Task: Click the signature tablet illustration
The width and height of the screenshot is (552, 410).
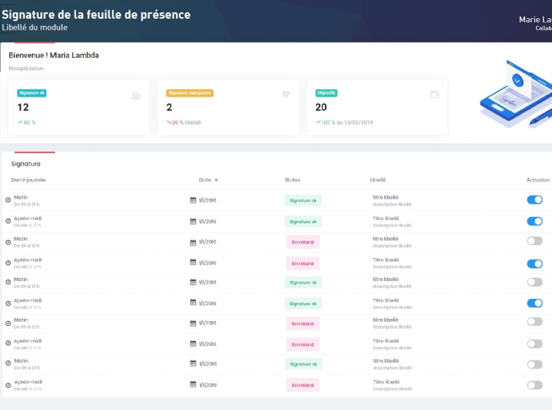Action: click(514, 93)
